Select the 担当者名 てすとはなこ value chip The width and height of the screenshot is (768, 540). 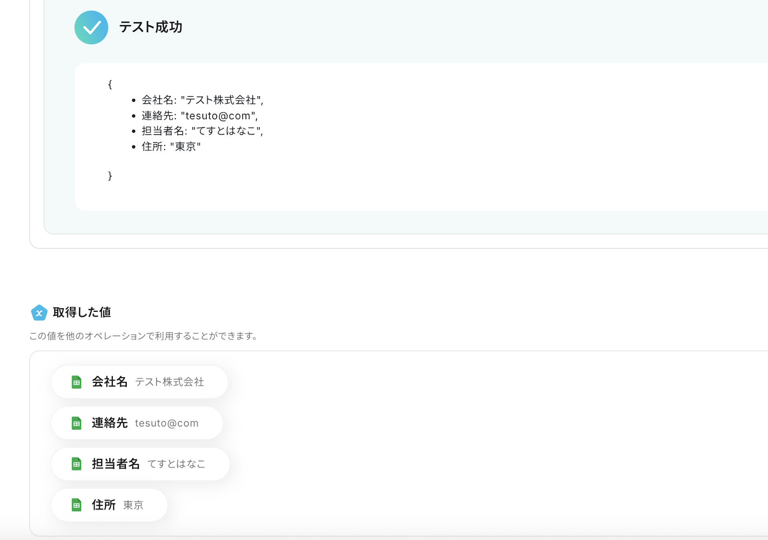pos(140,464)
